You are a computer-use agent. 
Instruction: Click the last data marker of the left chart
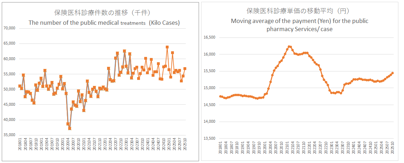click(185, 69)
